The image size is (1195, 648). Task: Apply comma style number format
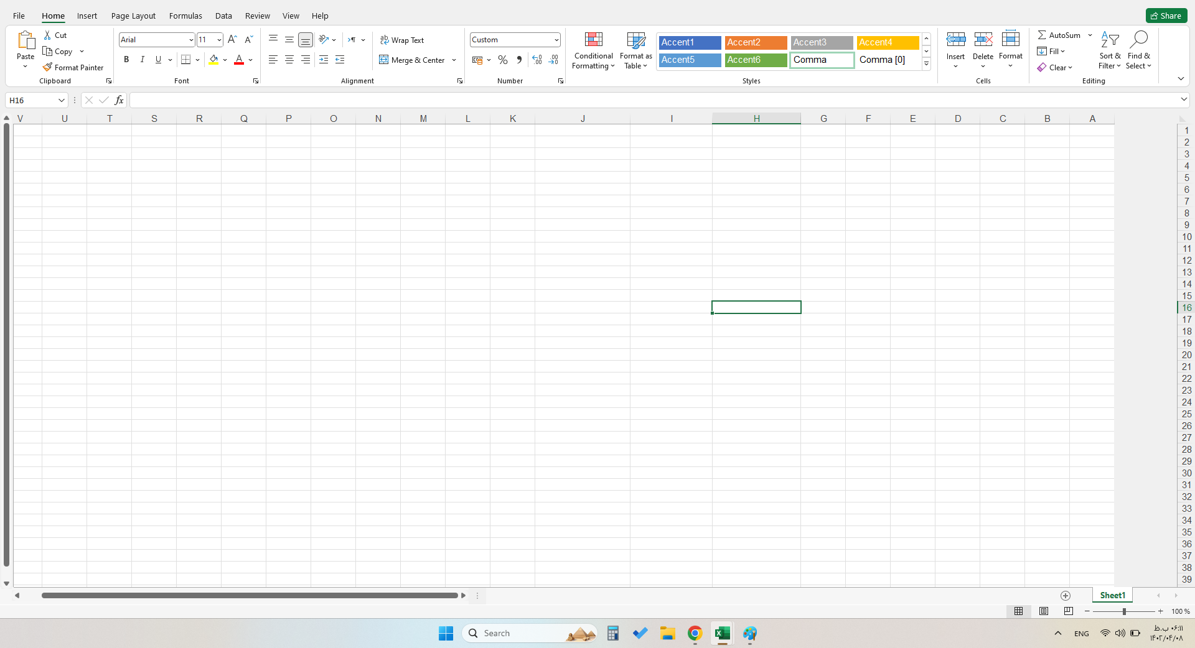519,60
